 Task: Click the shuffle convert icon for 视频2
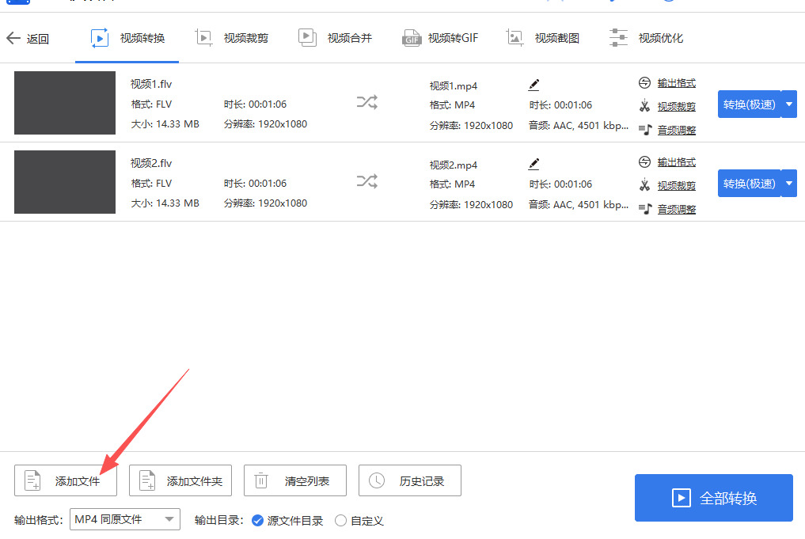pos(367,181)
